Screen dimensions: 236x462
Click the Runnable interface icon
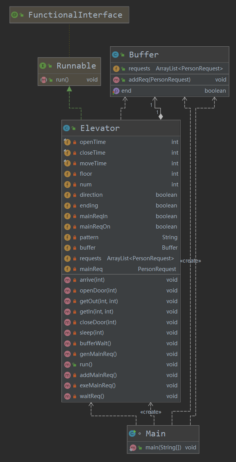point(43,66)
